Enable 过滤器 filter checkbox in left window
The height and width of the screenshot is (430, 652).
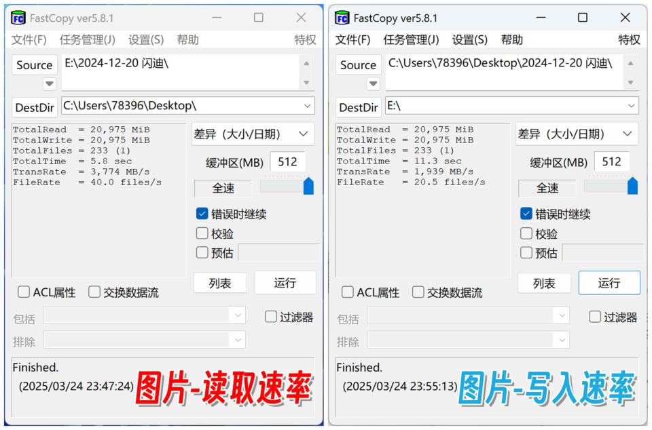pyautogui.click(x=271, y=317)
